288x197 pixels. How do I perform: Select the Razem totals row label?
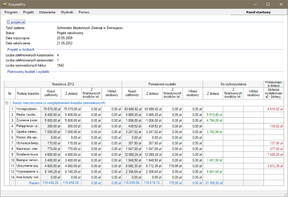[x=34, y=183]
